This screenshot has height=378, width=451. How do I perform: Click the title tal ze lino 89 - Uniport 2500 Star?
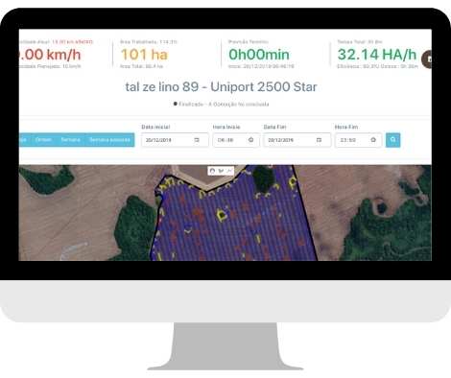click(x=221, y=87)
